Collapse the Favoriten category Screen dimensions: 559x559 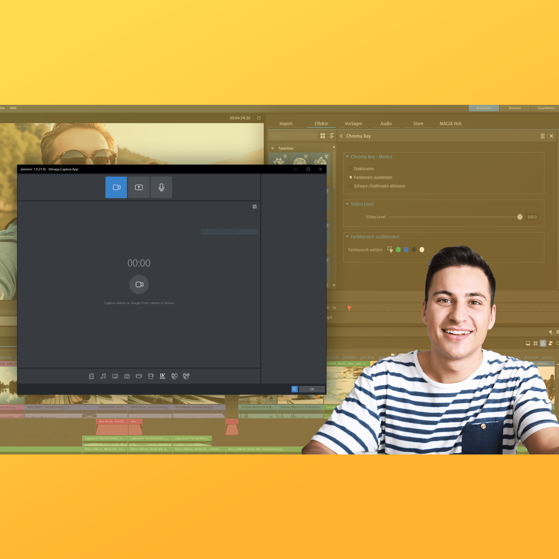273,148
